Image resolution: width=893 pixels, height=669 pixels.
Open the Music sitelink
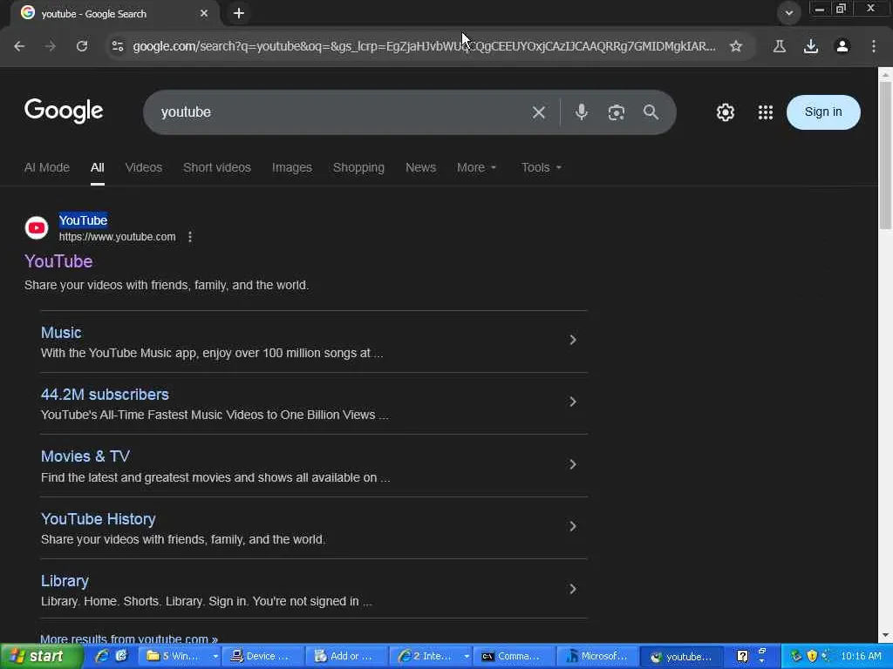click(x=61, y=332)
